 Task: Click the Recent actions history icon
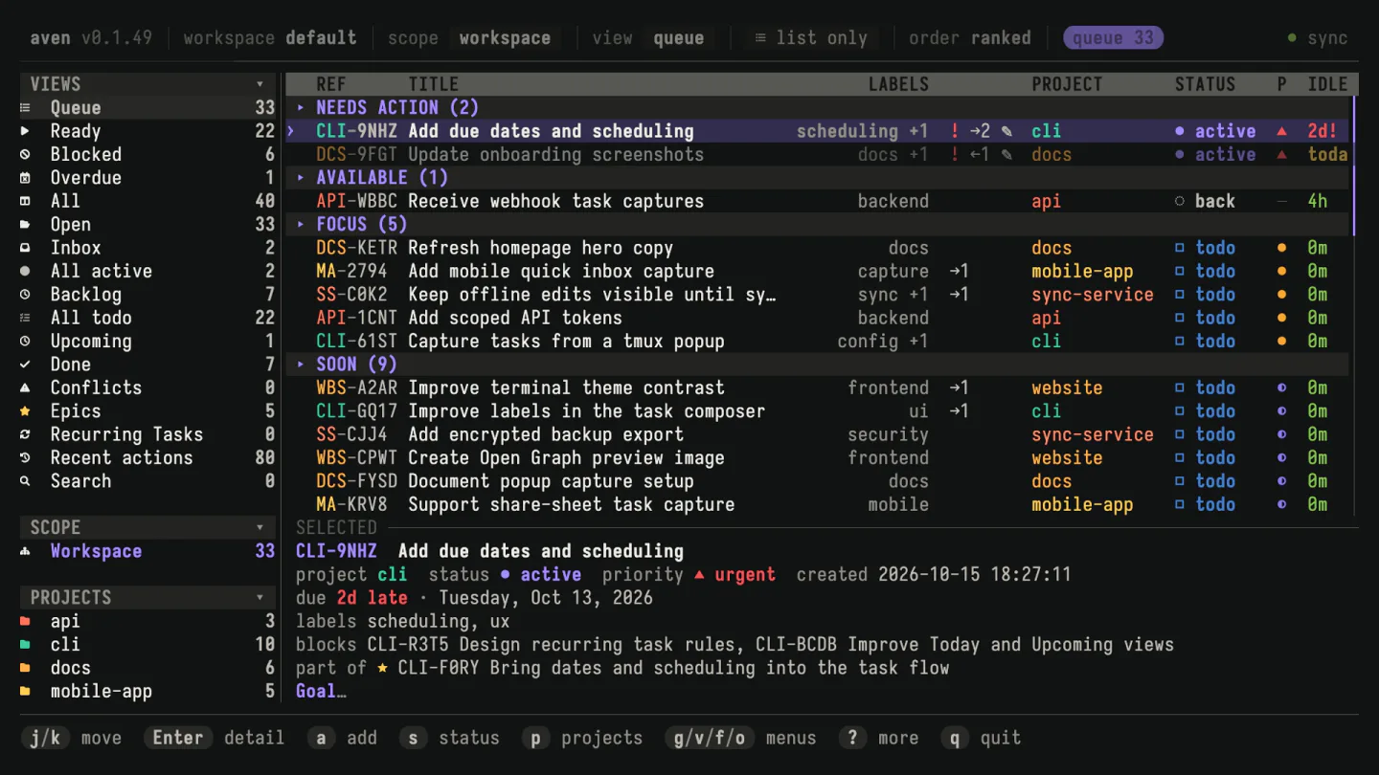pyautogui.click(x=26, y=458)
